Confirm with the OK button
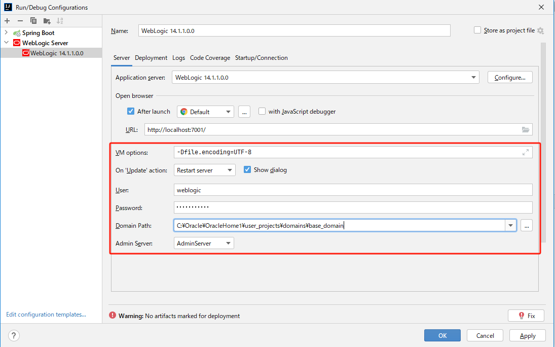Screen dimensions: 555x347 tap(442, 335)
